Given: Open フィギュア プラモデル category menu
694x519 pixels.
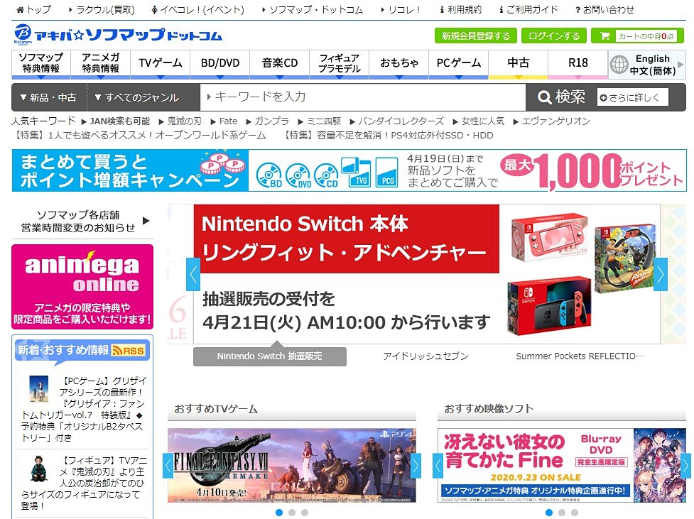Looking at the screenshot, I should coord(340,63).
